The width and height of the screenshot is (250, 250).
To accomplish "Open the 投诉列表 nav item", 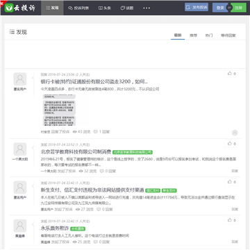I will tap(78, 8).
